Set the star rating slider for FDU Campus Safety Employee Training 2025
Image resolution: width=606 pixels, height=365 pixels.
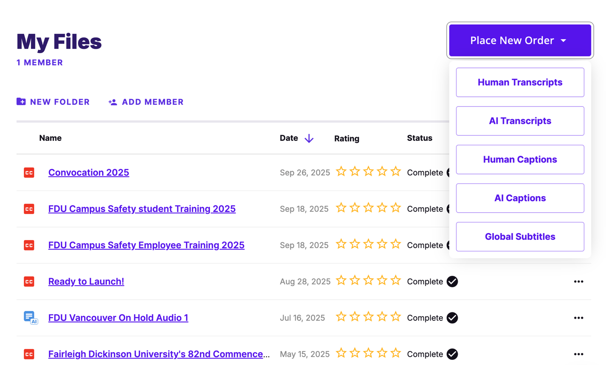368,244
